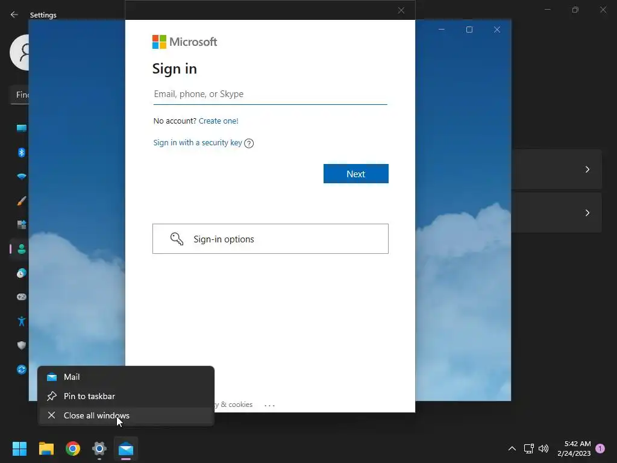Go back with Settings back arrow

click(x=14, y=14)
